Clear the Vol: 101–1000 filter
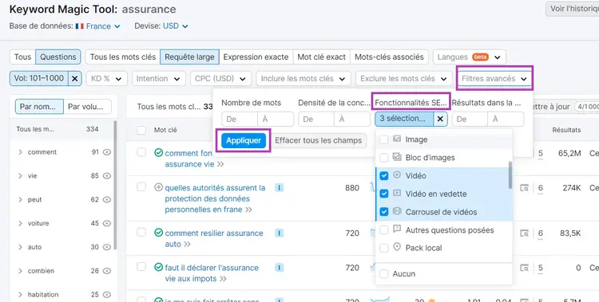 75,79
